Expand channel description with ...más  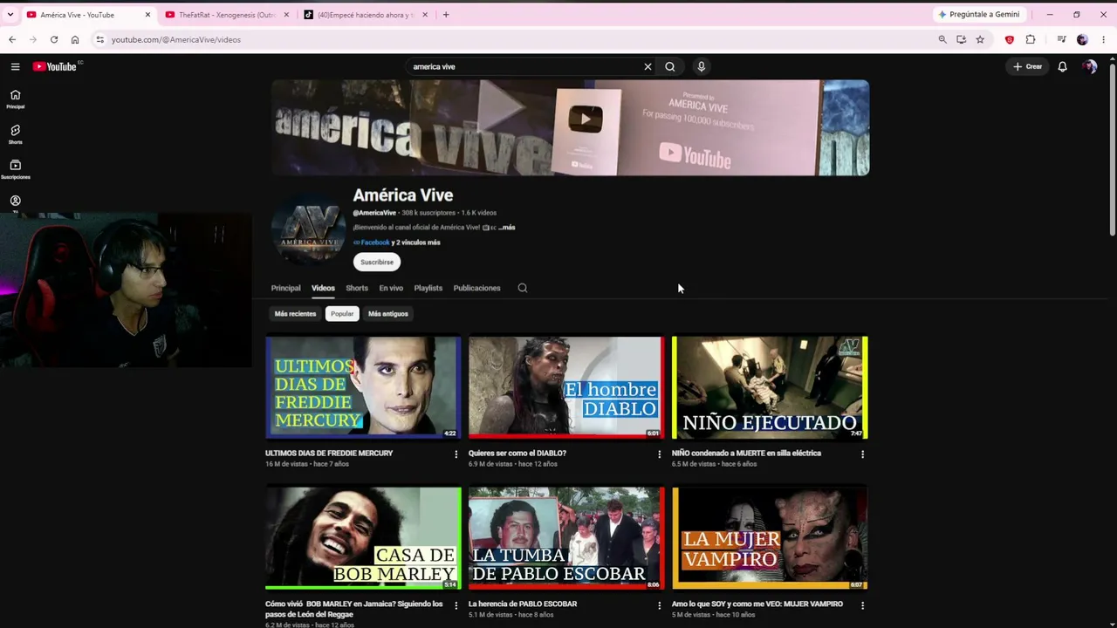pos(507,228)
